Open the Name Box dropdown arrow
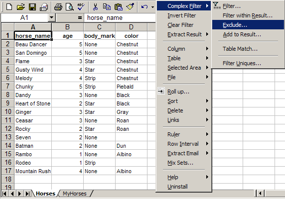The image size is (285, 199). click(x=52, y=17)
